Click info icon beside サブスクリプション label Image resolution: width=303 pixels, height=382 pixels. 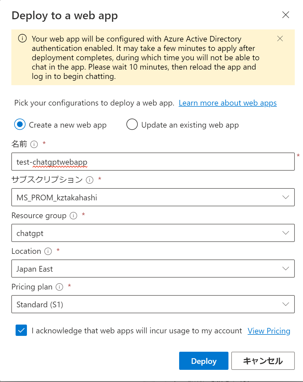[x=90, y=180]
